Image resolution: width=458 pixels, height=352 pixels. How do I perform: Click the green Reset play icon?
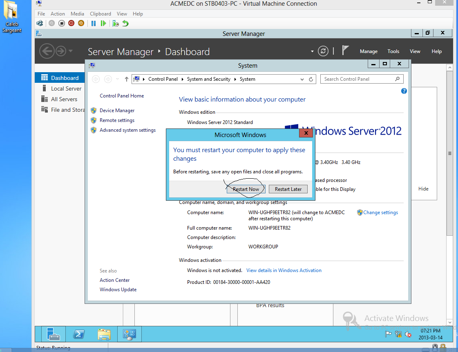pos(103,23)
